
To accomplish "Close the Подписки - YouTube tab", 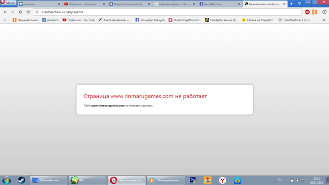I will [104, 4].
